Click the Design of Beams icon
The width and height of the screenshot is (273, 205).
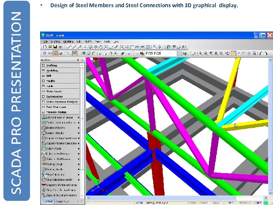point(44,128)
